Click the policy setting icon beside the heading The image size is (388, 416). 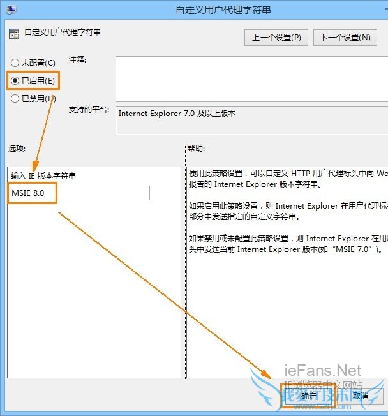14,34
